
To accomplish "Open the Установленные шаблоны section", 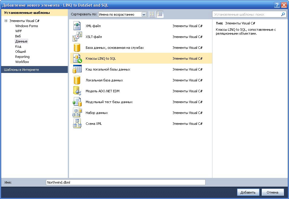I will (x=34, y=13).
